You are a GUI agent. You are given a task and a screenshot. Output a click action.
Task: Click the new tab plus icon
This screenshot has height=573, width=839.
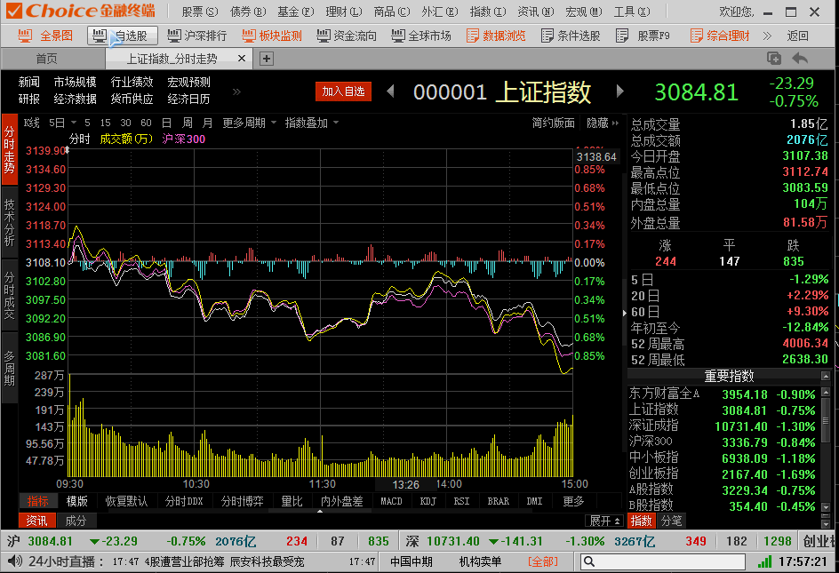[x=266, y=59]
